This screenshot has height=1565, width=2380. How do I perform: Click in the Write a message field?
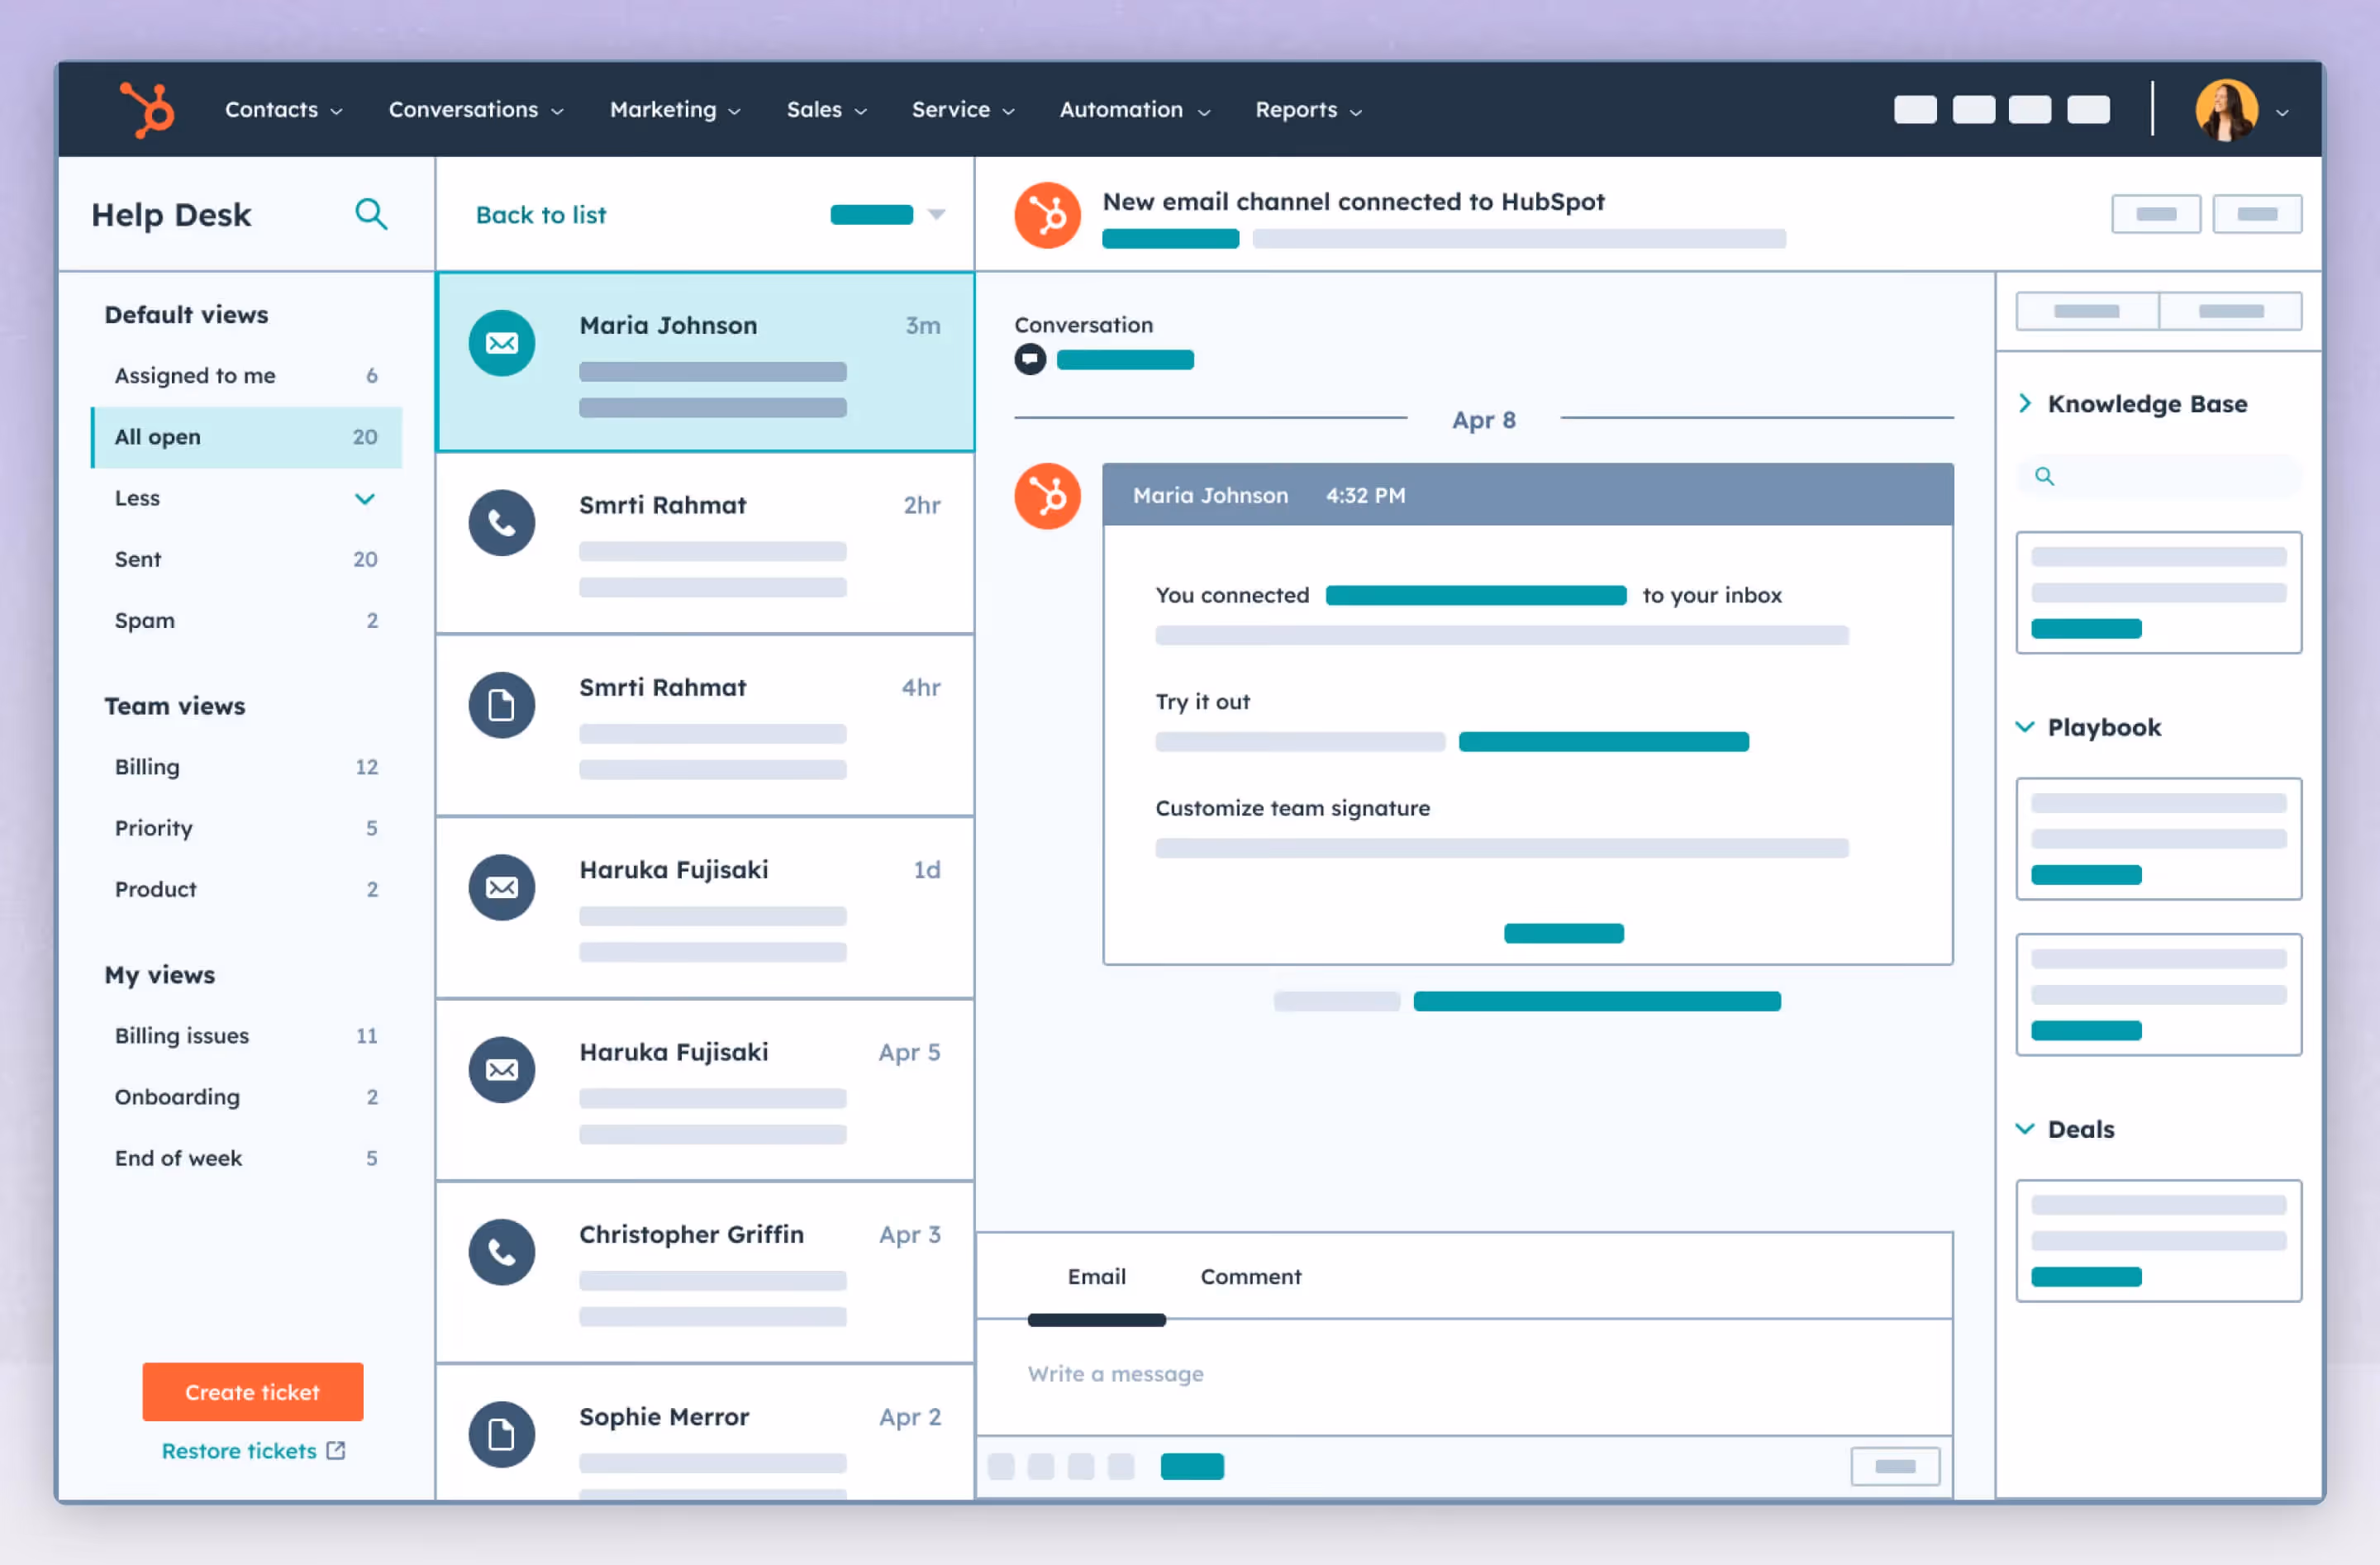pyautogui.click(x=1464, y=1375)
